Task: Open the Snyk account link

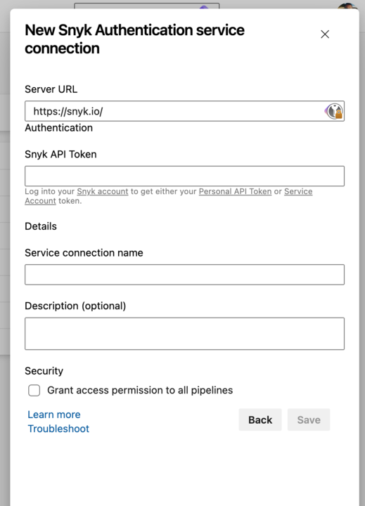Action: [103, 191]
